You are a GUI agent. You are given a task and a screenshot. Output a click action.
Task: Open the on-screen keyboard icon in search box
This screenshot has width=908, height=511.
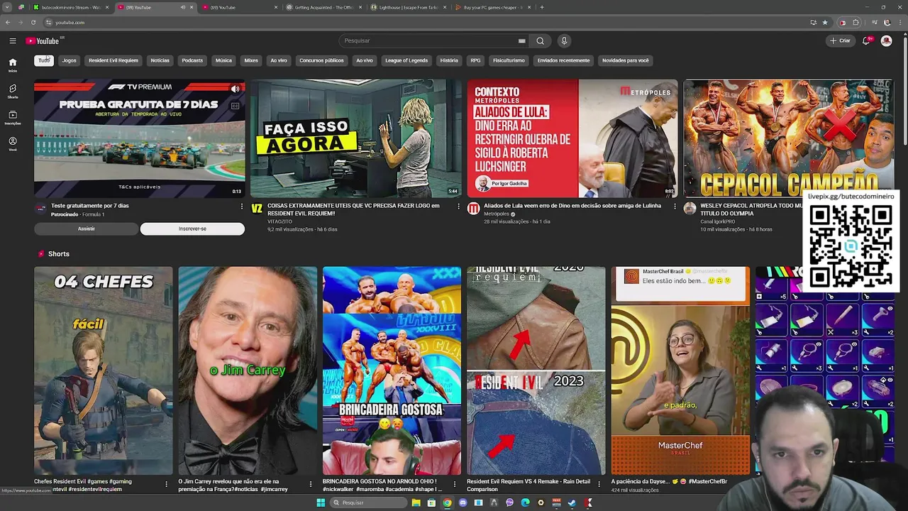pos(522,40)
